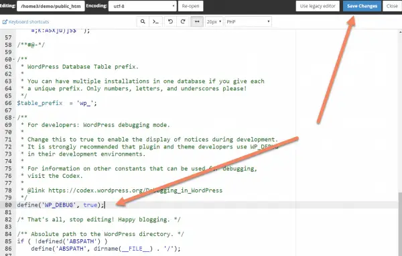Click the "WordPress Database Table prefix." comment
402x256 pixels.
pyautogui.click(x=80, y=67)
